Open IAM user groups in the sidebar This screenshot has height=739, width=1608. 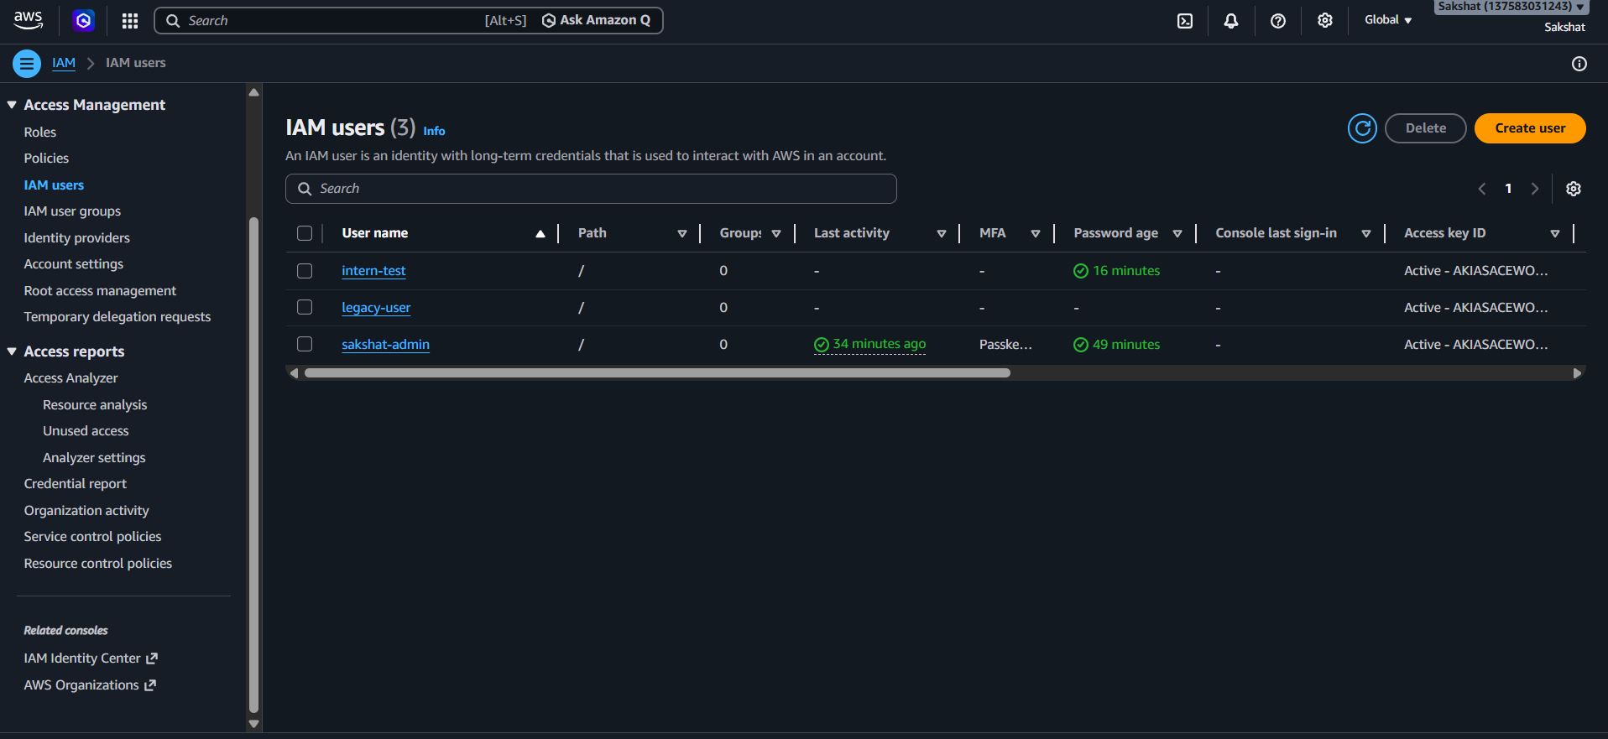click(72, 211)
